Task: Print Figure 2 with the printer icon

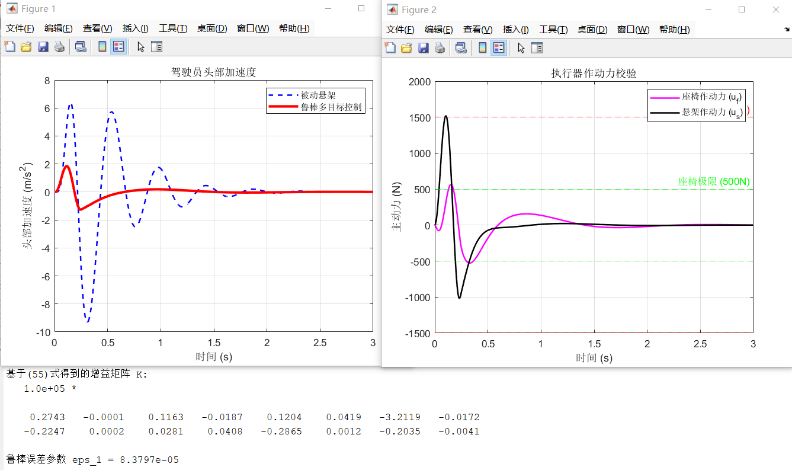Action: point(440,48)
